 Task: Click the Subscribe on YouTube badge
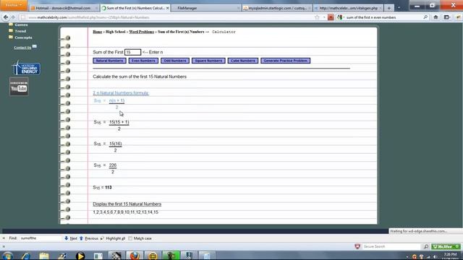click(x=19, y=87)
